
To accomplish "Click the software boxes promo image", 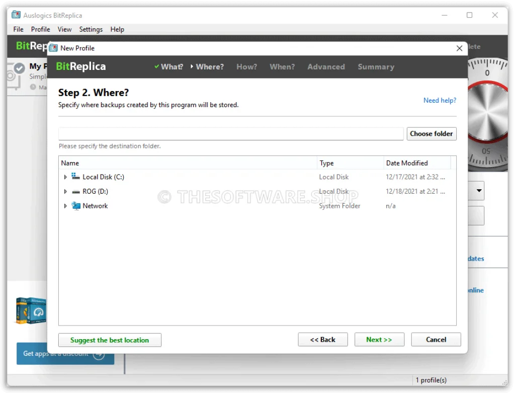I will tap(31, 310).
